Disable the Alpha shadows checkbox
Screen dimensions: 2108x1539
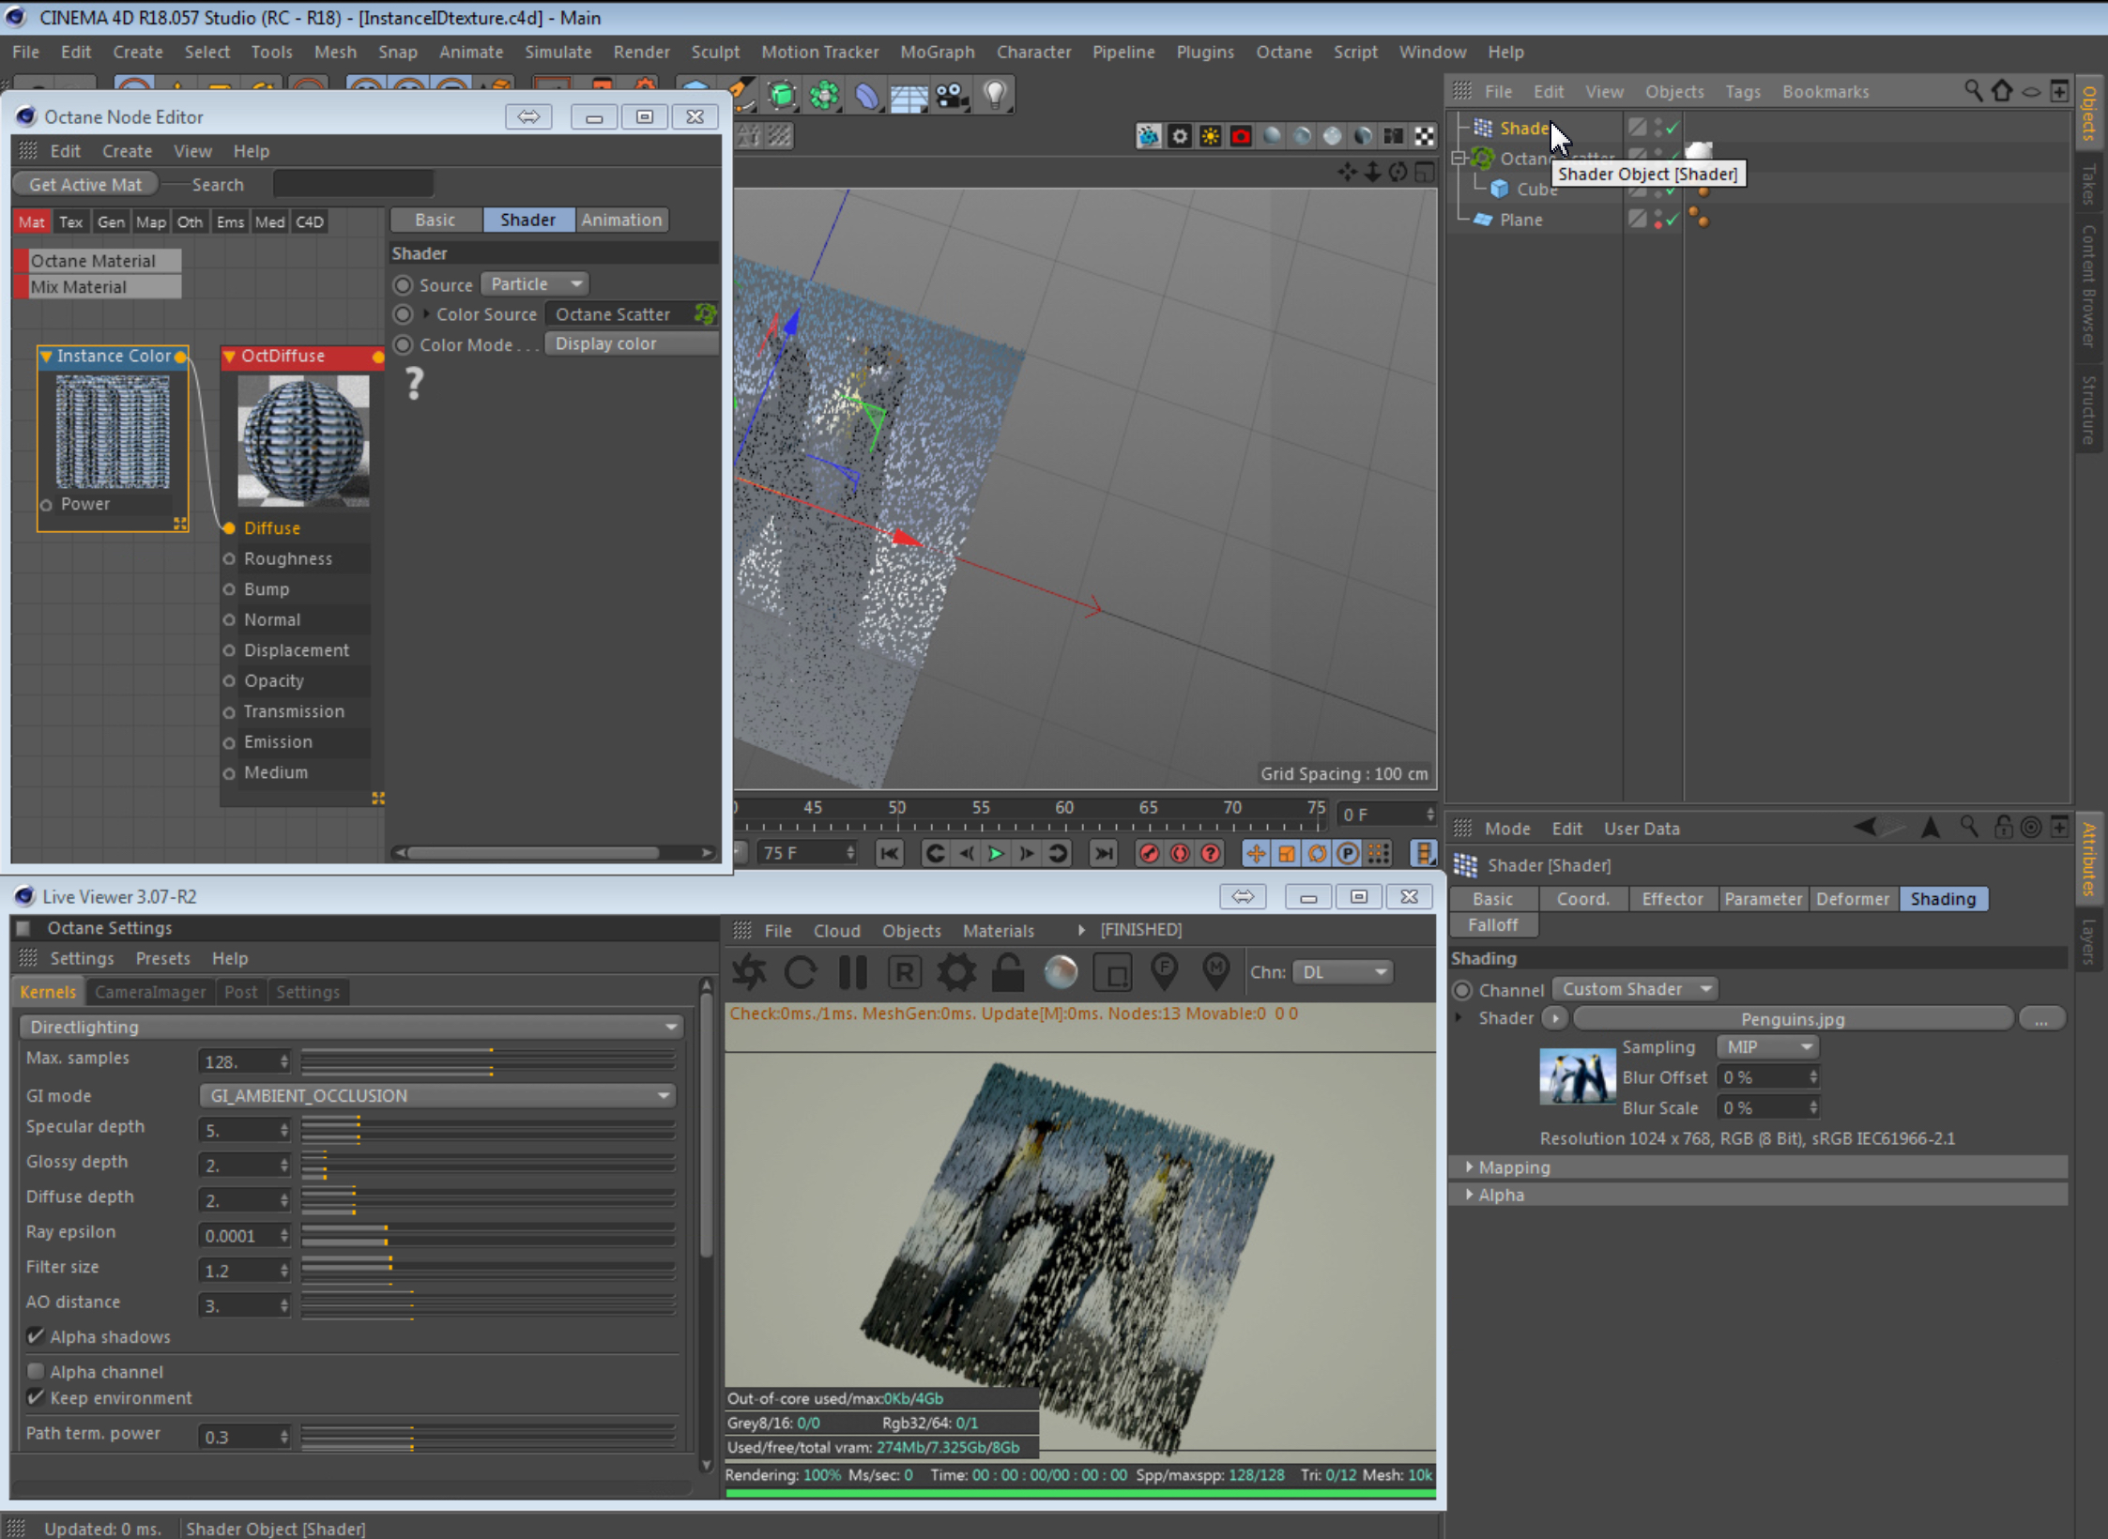click(x=36, y=1336)
